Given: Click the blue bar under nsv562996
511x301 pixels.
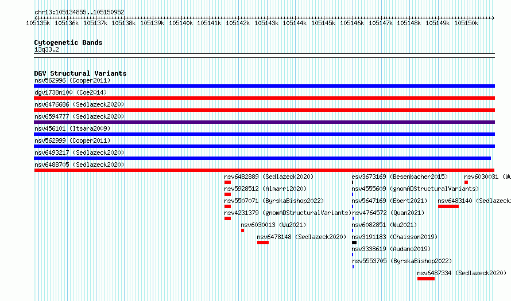Looking at the screenshot, I should coord(264,86).
